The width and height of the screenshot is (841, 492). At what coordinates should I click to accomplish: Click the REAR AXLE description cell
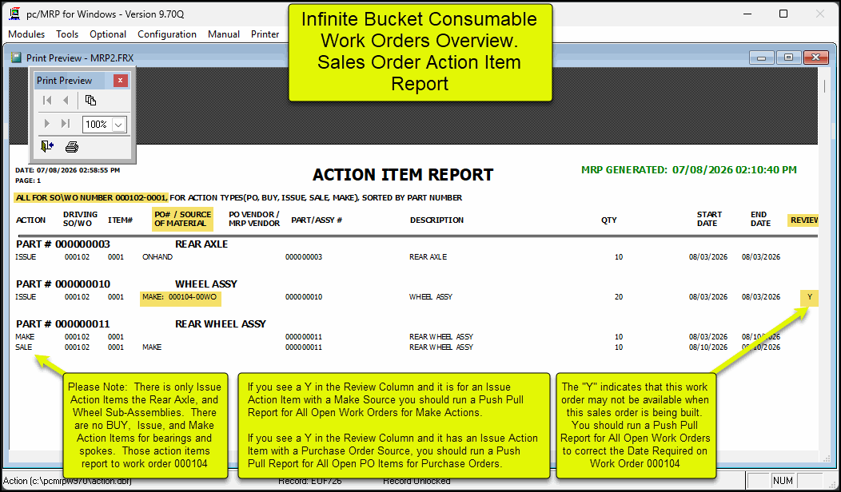tap(428, 256)
